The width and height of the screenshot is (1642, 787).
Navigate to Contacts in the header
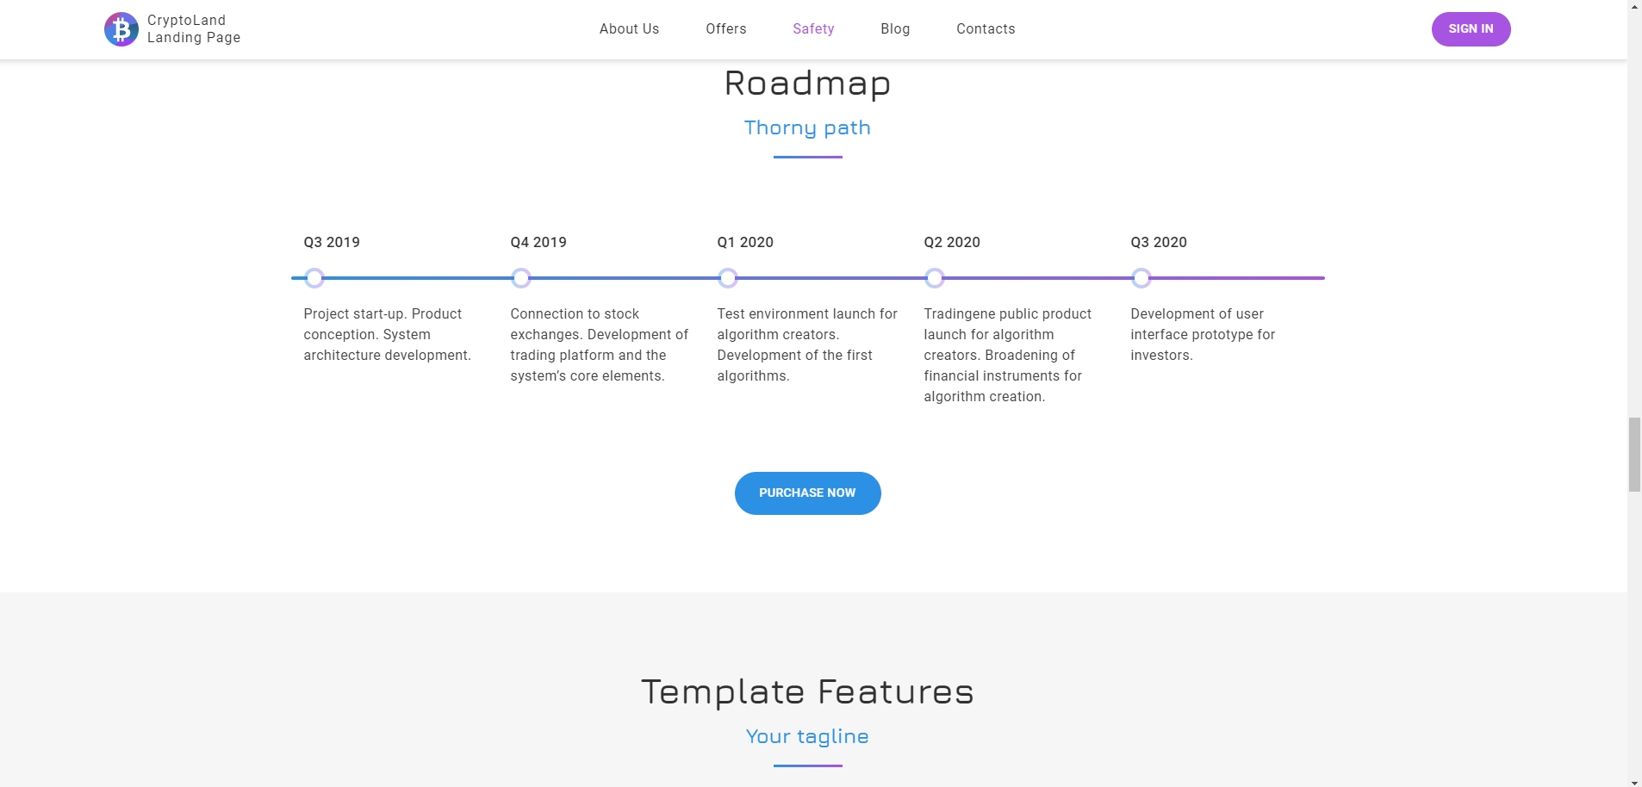[986, 29]
